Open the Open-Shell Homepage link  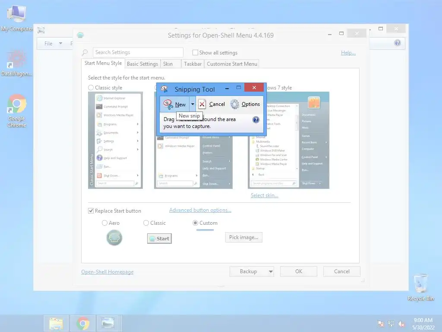(x=107, y=272)
